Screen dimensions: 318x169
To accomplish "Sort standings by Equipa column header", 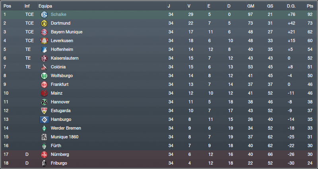I will (45, 6).
